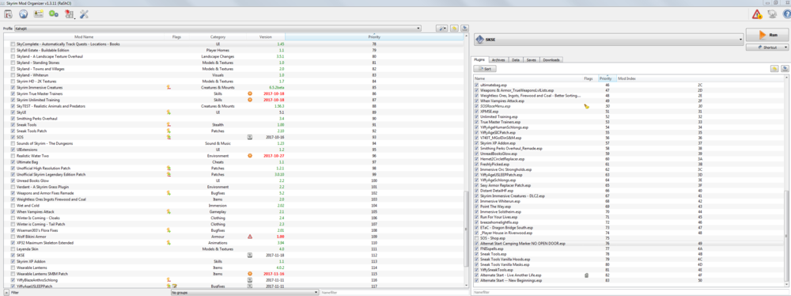
Task: Select the Plugins tab
Action: pos(480,59)
